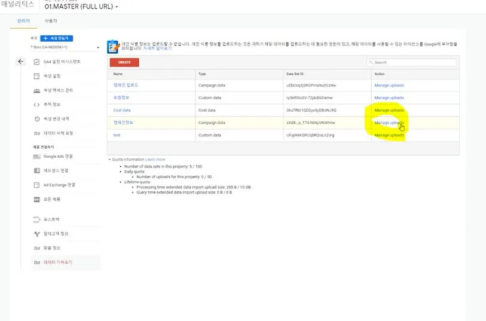
Task: Focus the Search input field
Action: [x=411, y=62]
